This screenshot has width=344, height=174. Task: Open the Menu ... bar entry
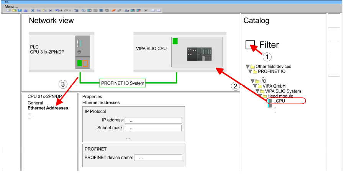11,7
